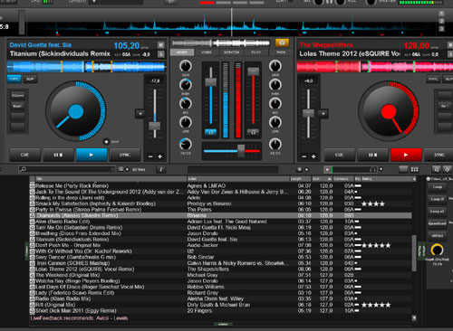Click the right deck CUE button
453x331 pixels.
(340, 155)
